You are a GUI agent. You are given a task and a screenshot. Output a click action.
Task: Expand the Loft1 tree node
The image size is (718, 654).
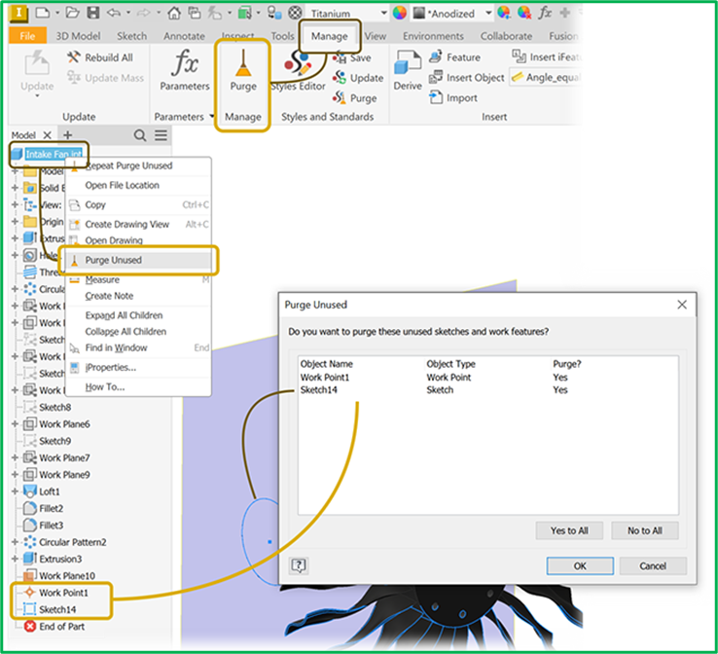point(15,491)
